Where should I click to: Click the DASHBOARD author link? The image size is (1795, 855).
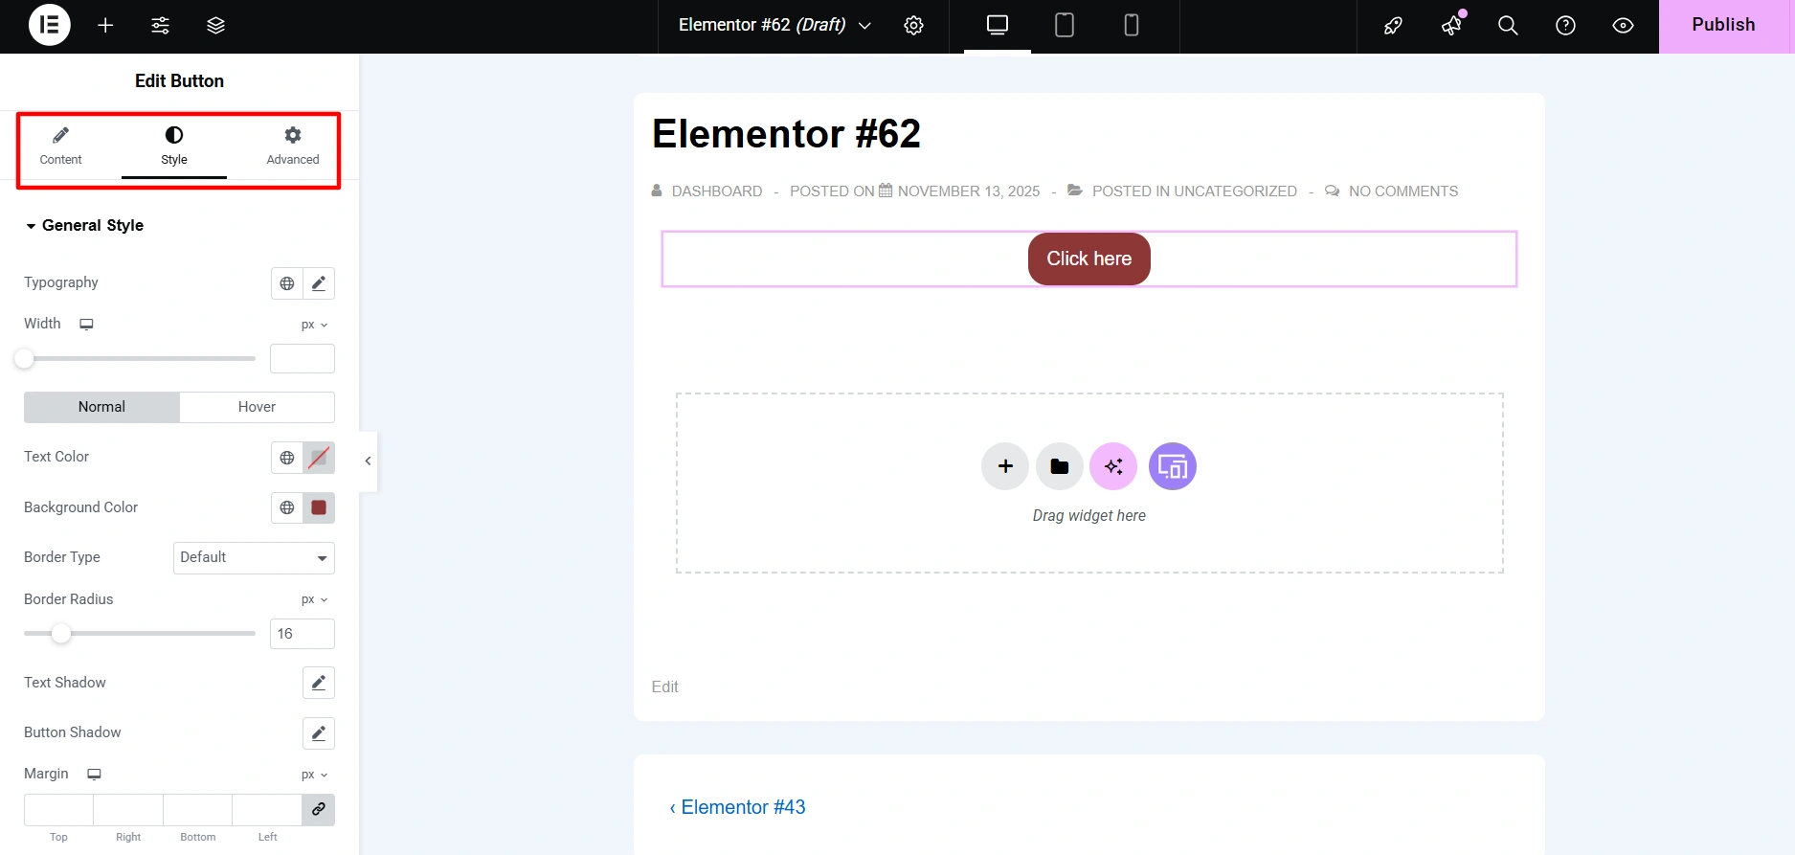click(717, 191)
